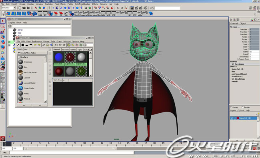This screenshot has height=158, width=260.
Task: Click the first blue cloth shelf icon
Action: pos(8,14)
